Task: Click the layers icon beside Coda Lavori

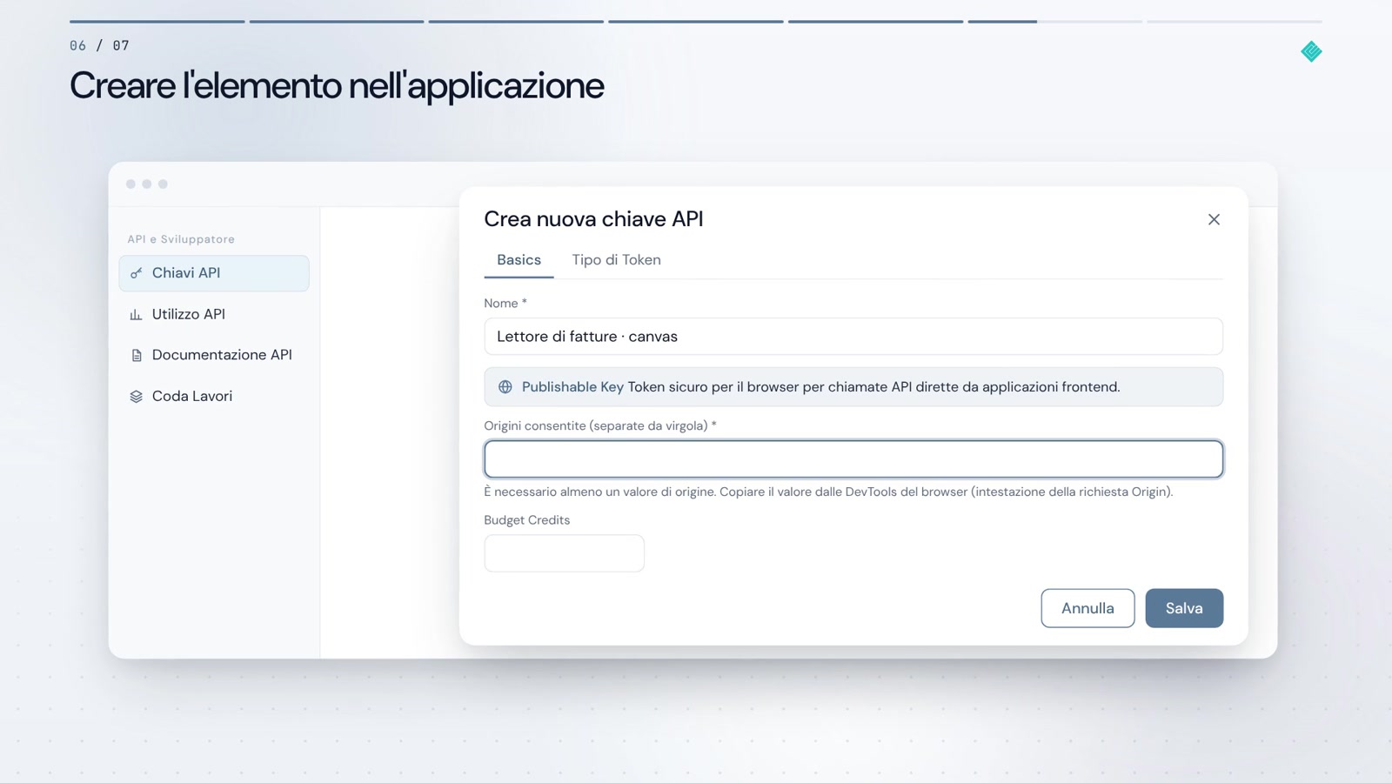Action: (136, 397)
